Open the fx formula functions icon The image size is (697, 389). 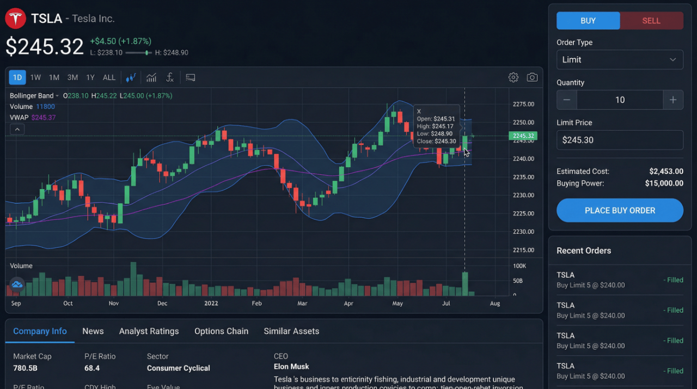(170, 77)
